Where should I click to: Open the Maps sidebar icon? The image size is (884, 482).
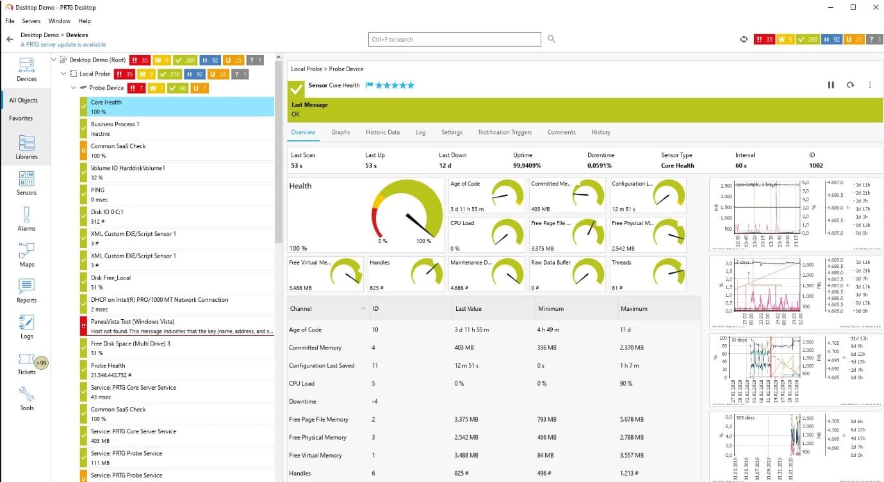tap(26, 254)
